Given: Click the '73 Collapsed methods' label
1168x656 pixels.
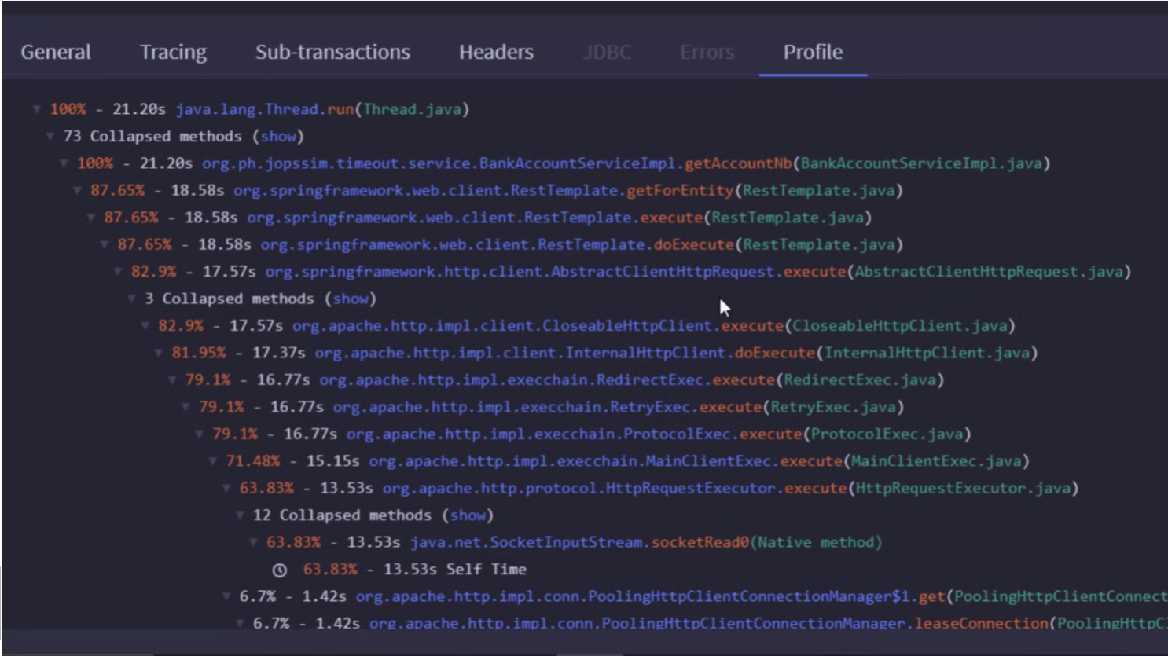Looking at the screenshot, I should pyautogui.click(x=152, y=136).
